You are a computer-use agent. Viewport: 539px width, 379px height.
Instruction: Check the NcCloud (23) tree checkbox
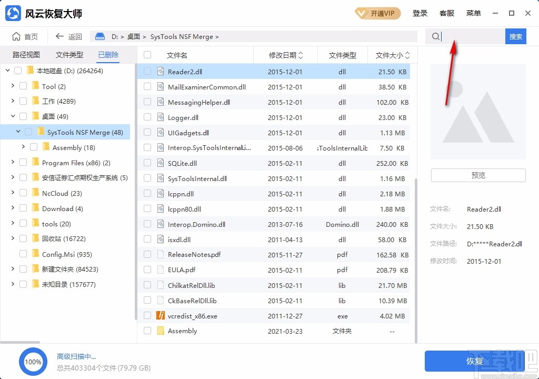(x=23, y=193)
